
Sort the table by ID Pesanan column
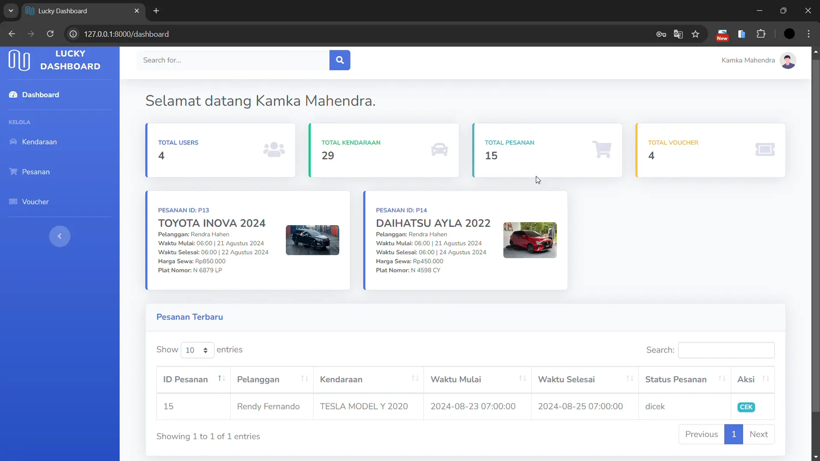point(193,379)
